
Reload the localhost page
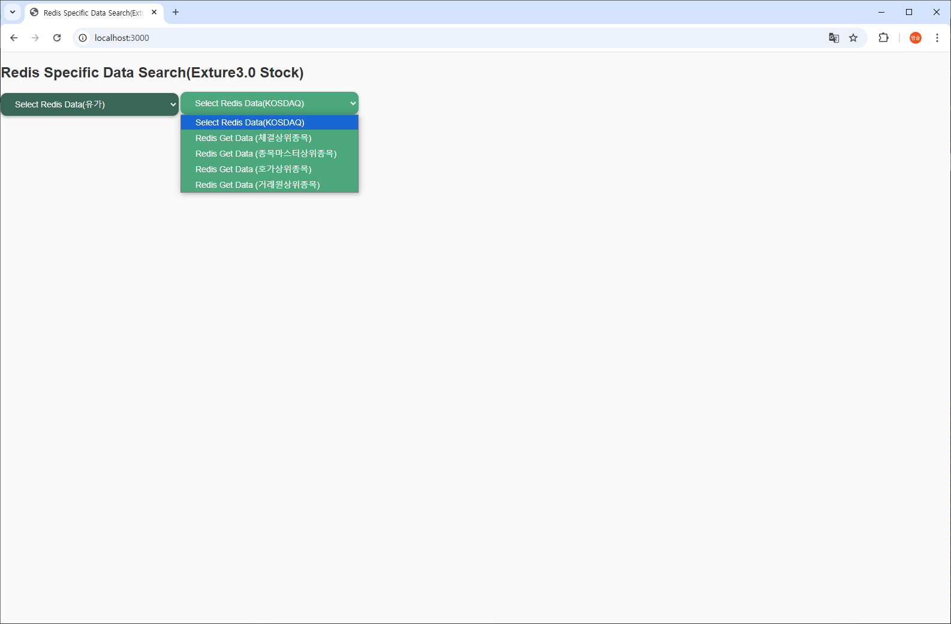coord(57,38)
